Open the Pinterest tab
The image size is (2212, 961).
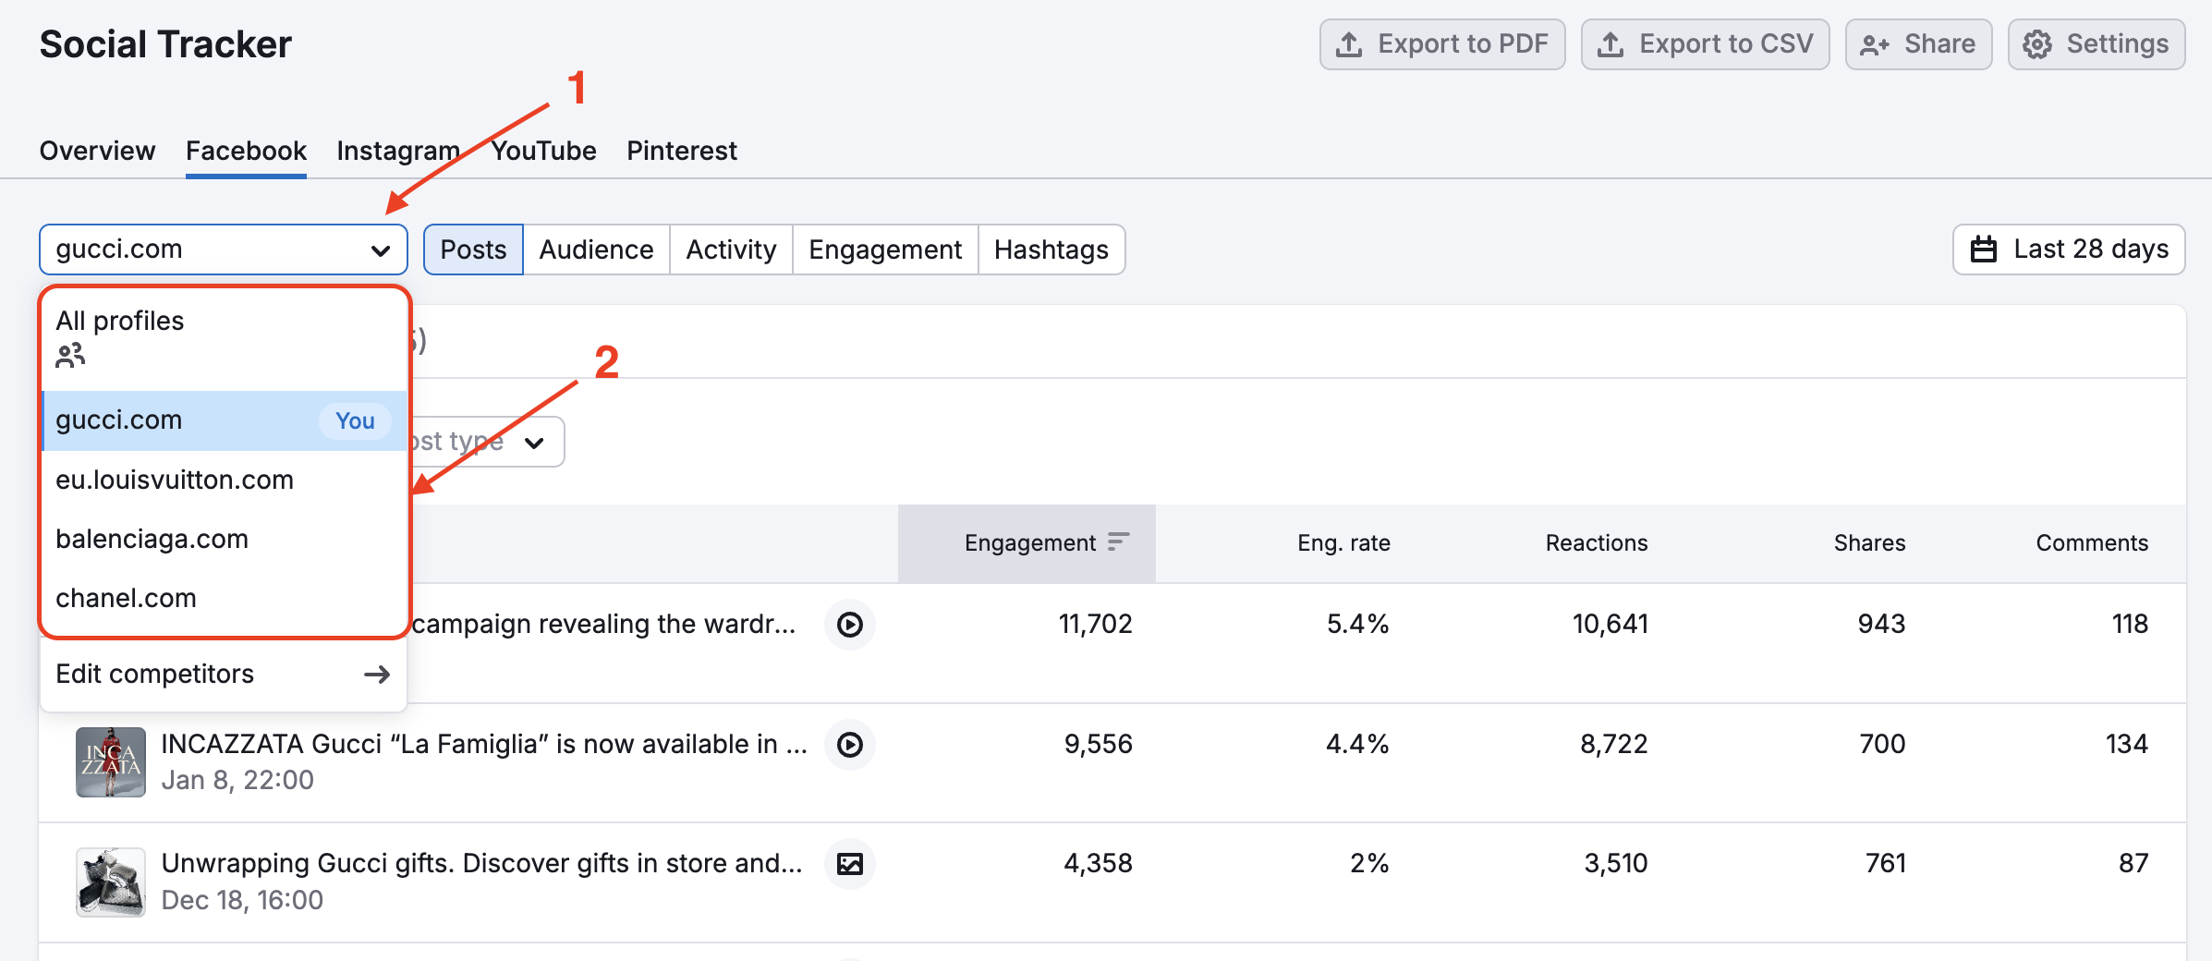(x=682, y=150)
